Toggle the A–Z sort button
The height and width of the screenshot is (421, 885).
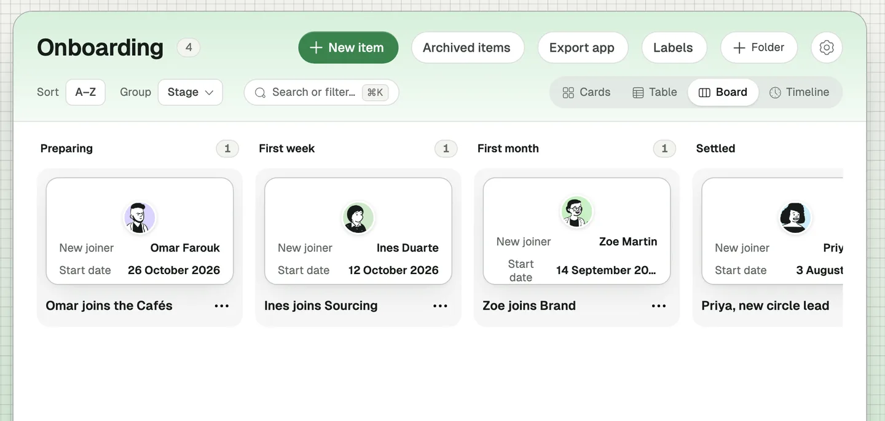point(85,92)
